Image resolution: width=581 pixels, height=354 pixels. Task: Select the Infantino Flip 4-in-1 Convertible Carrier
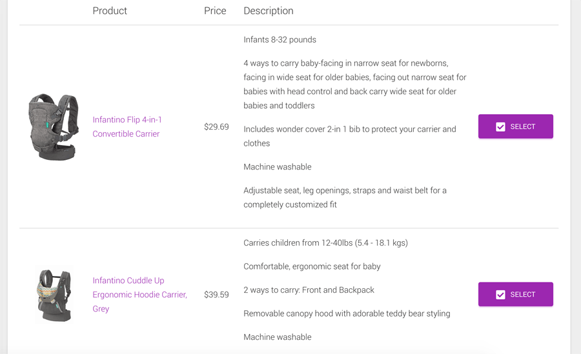pyautogui.click(x=515, y=126)
